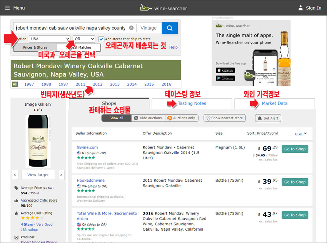Click the Aggregated Critic Score thumbs-up icon

[x=16, y=201]
